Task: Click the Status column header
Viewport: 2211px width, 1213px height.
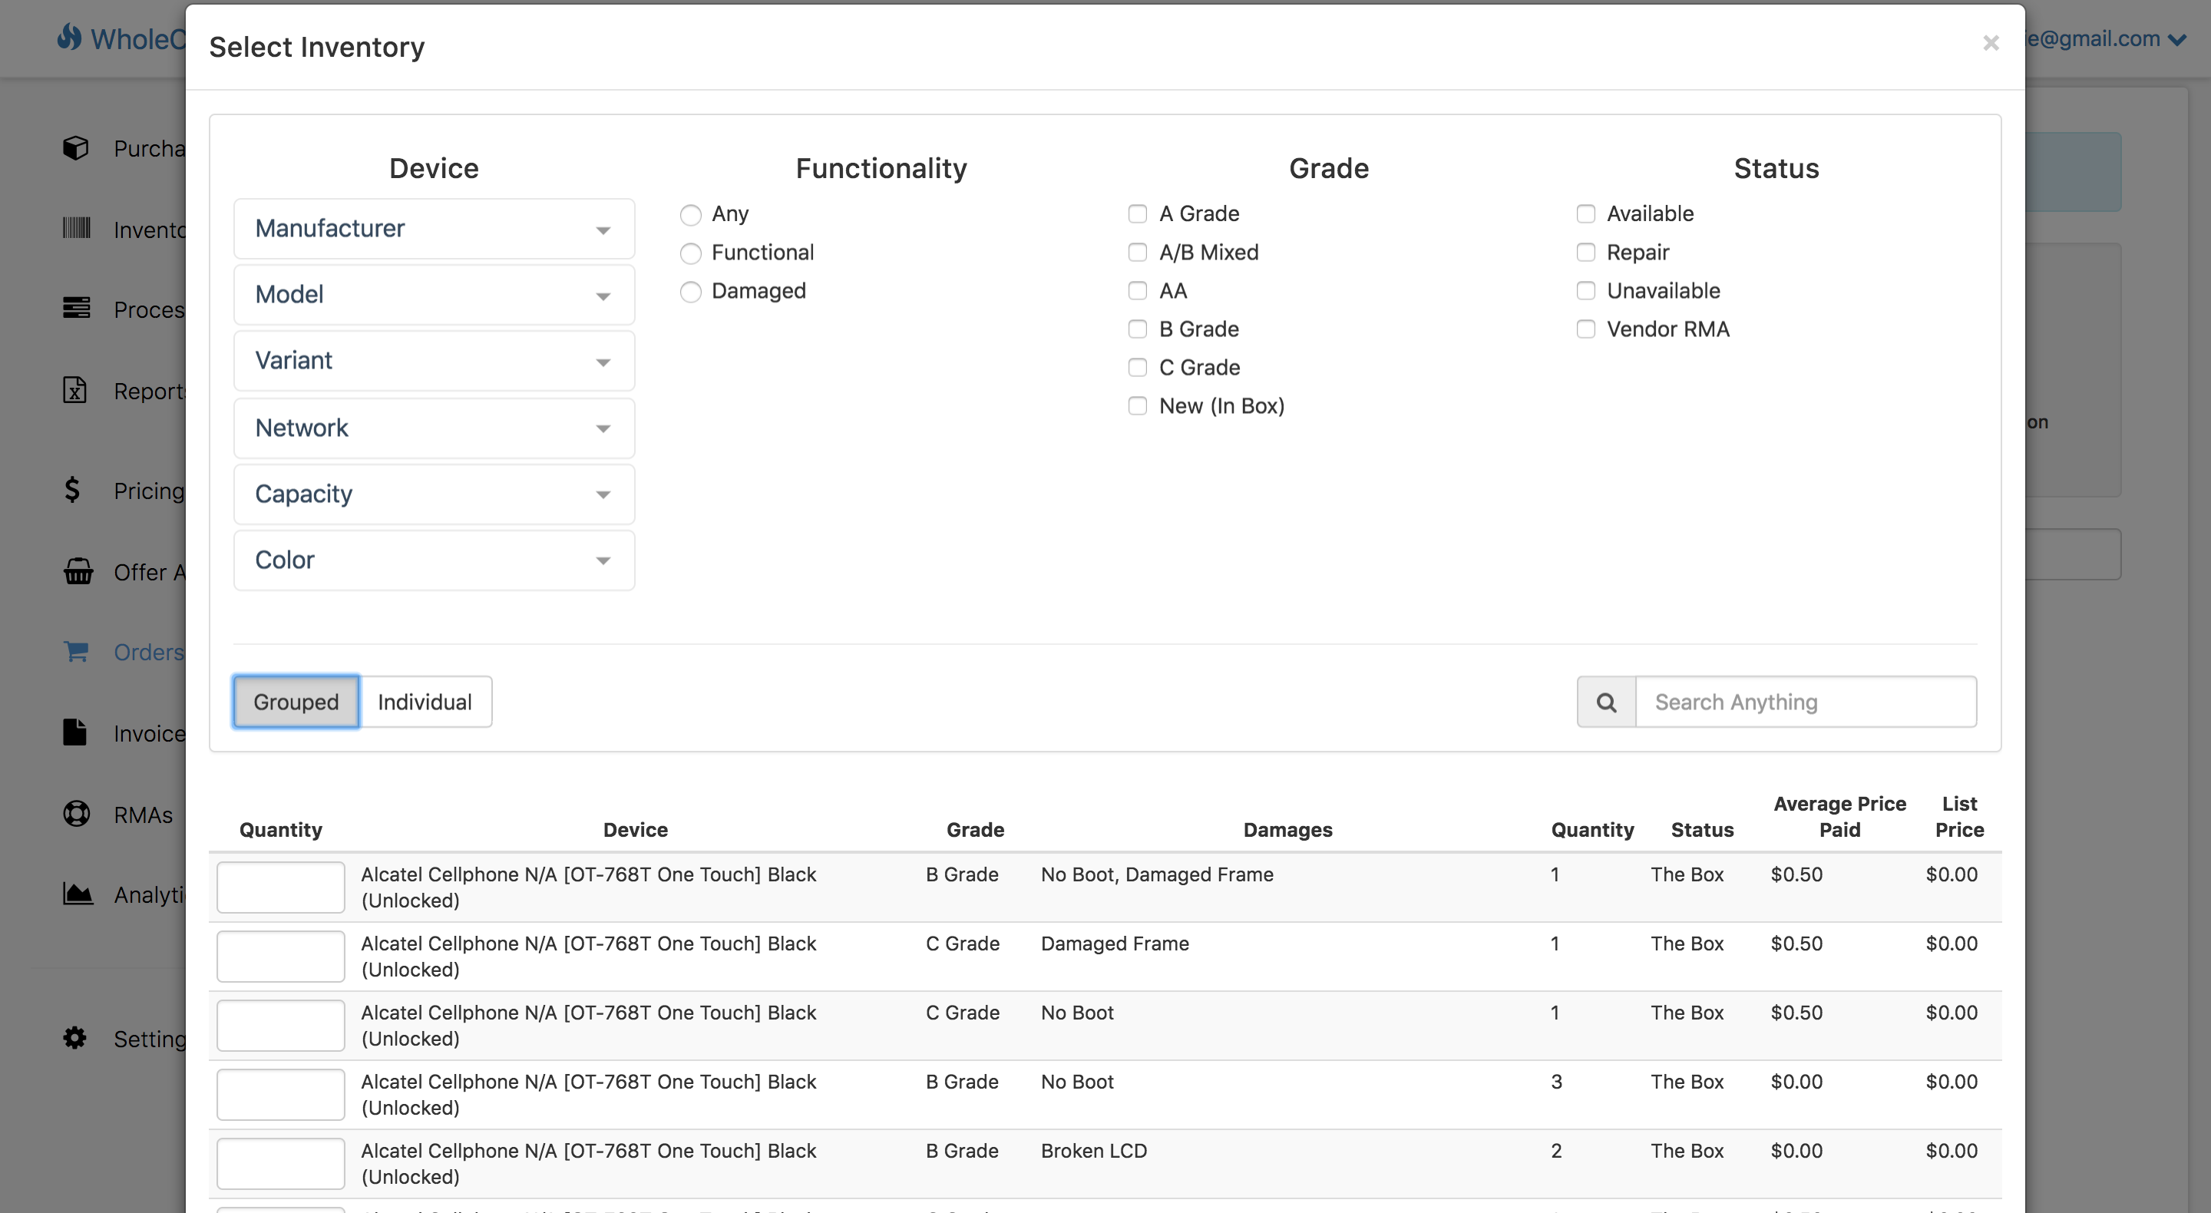Action: [x=1702, y=829]
